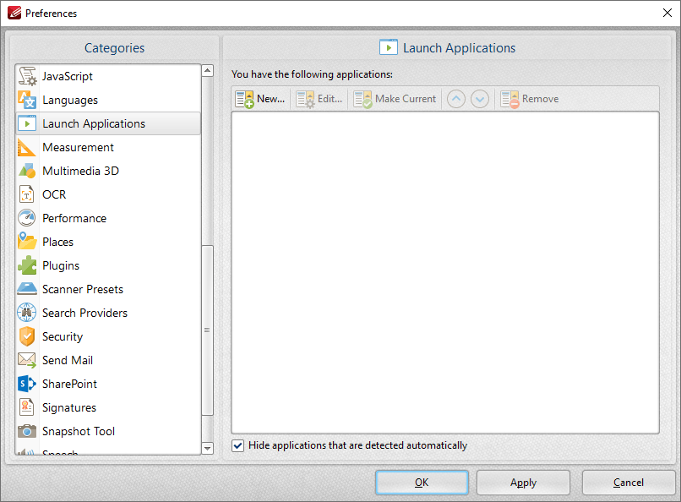The width and height of the screenshot is (681, 502).
Task: Open the Snapshot Tool settings
Action: tap(79, 431)
